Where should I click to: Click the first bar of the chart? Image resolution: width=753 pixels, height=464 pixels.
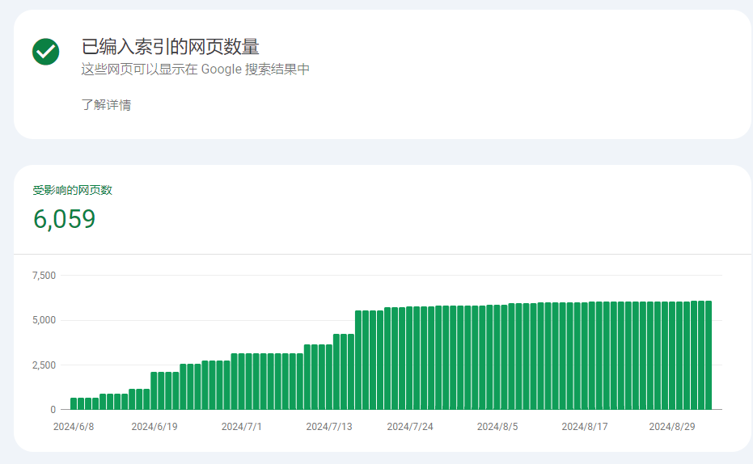tap(74, 403)
